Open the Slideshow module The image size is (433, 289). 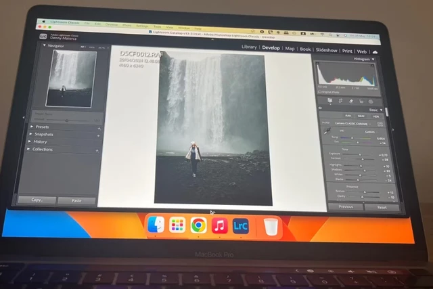point(327,50)
